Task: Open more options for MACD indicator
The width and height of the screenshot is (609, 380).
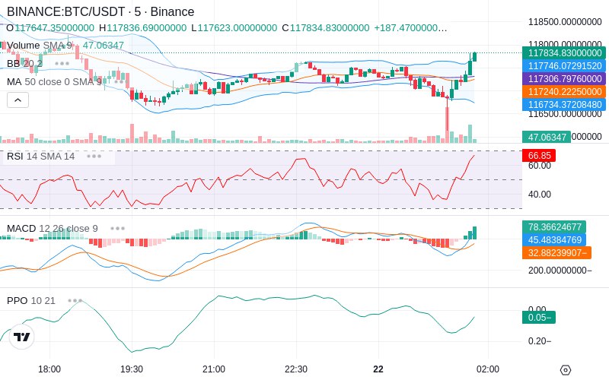Action: 117,229
